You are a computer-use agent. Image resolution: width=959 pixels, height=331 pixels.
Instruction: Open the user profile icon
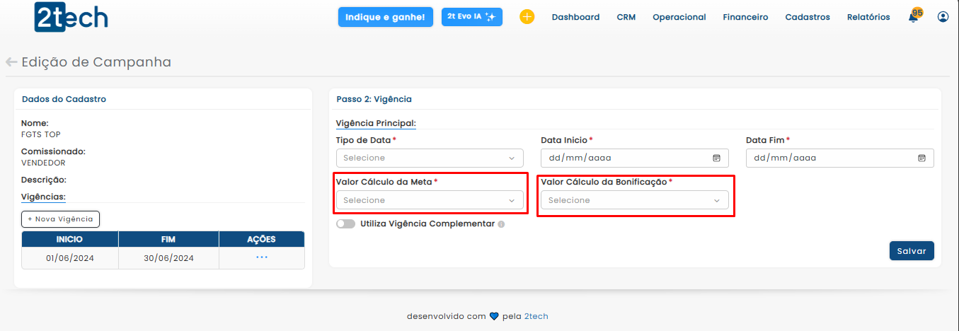point(943,17)
